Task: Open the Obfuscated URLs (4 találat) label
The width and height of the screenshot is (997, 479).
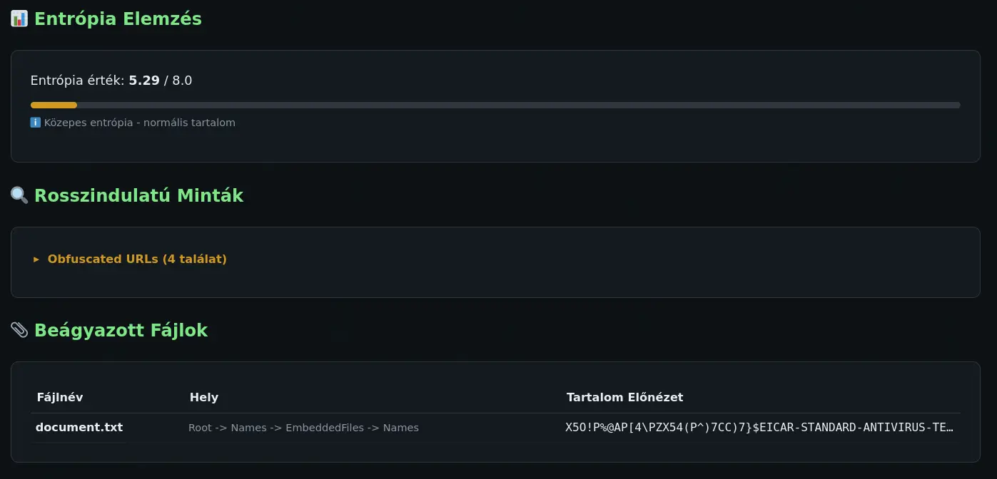Action: (137, 259)
